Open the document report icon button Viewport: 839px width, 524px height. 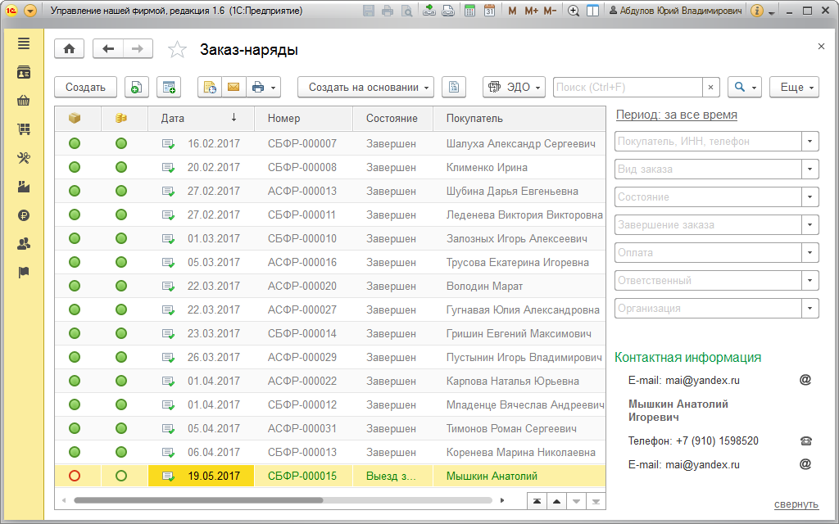click(454, 87)
